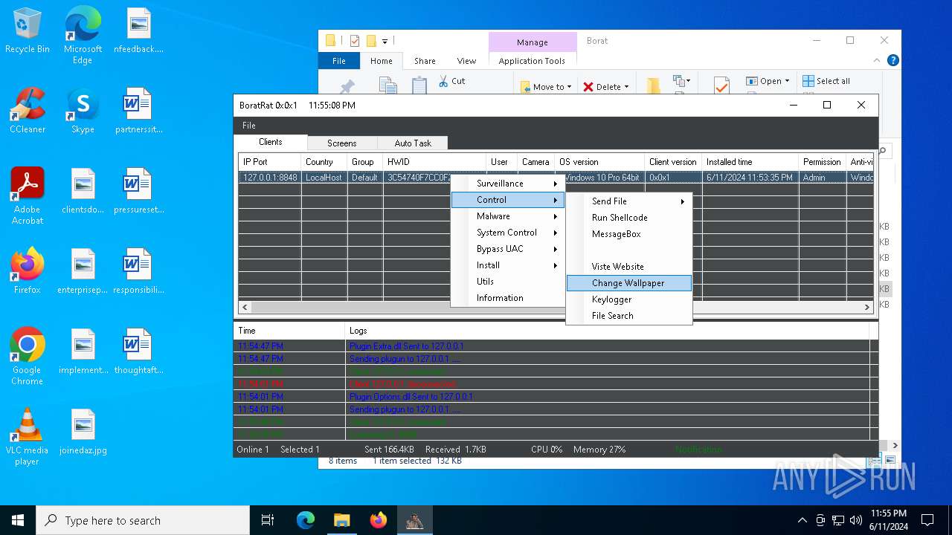Screen dimensions: 952x535
Task: Open the Explorer View ribbon tab
Action: pyautogui.click(x=466, y=61)
